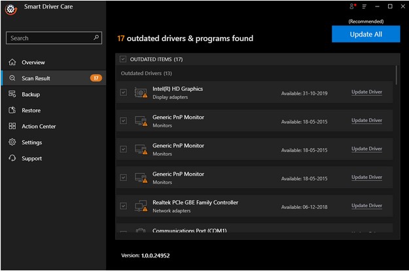Viewport: 409px width, 273px height.
Task: Click Update Driver for Realtek network adapter
Action: (x=366, y=206)
